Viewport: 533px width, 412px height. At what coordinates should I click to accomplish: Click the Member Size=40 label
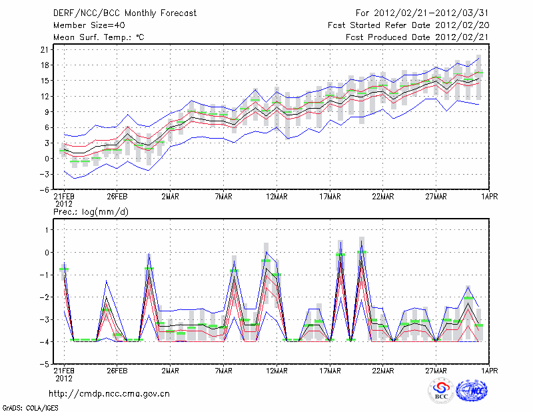tap(84, 26)
